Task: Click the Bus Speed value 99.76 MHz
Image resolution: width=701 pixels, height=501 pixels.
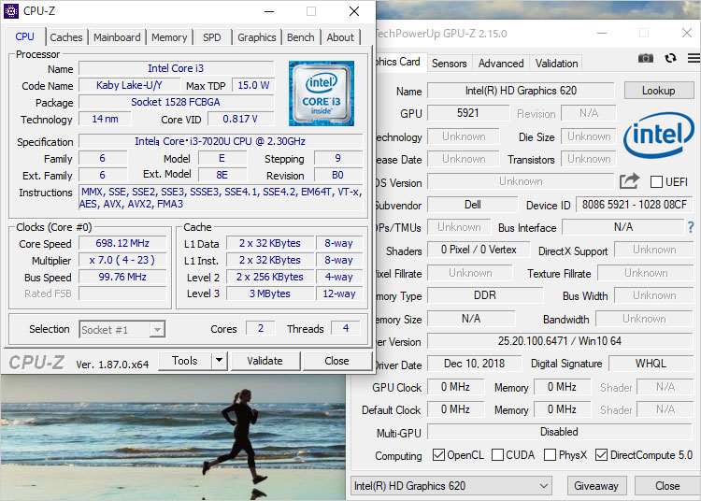Action: [122, 277]
